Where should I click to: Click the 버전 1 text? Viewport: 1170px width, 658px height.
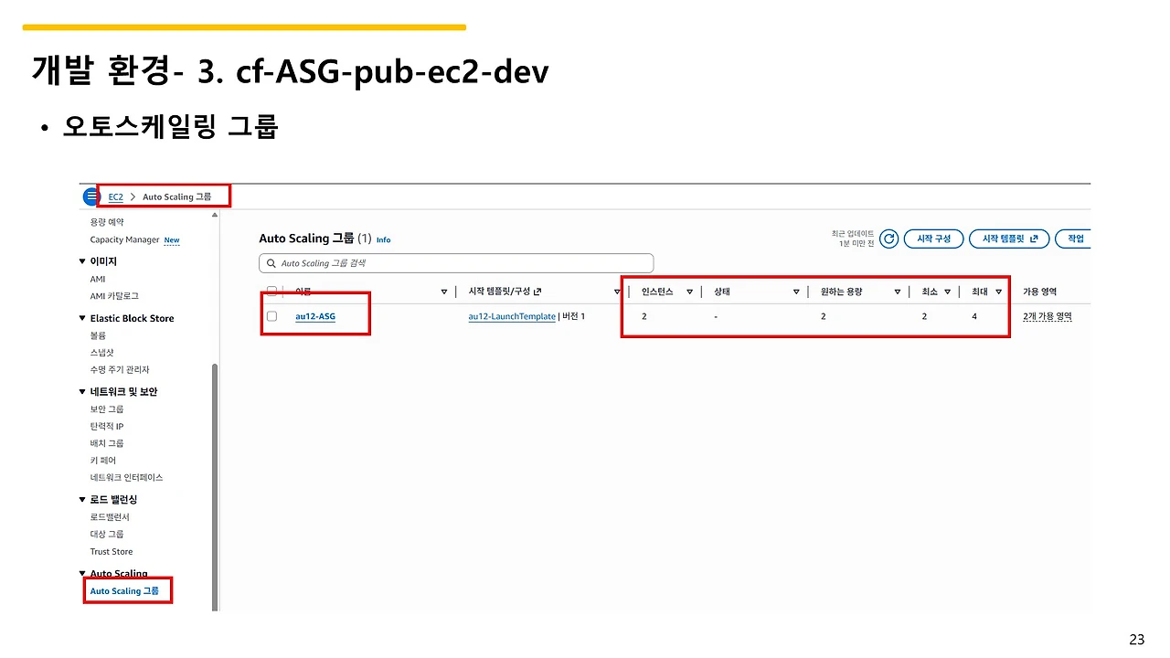(x=573, y=316)
